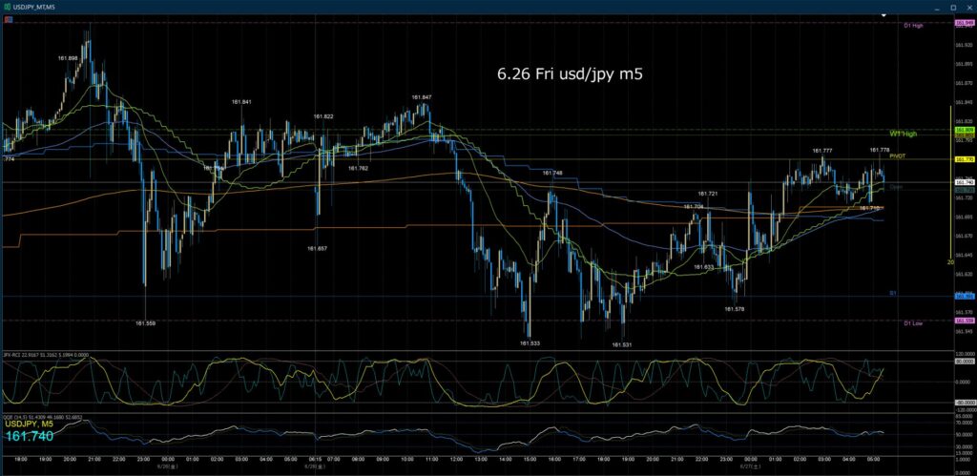Click the QQE indicator label
The image size is (977, 476).
coord(40,417)
